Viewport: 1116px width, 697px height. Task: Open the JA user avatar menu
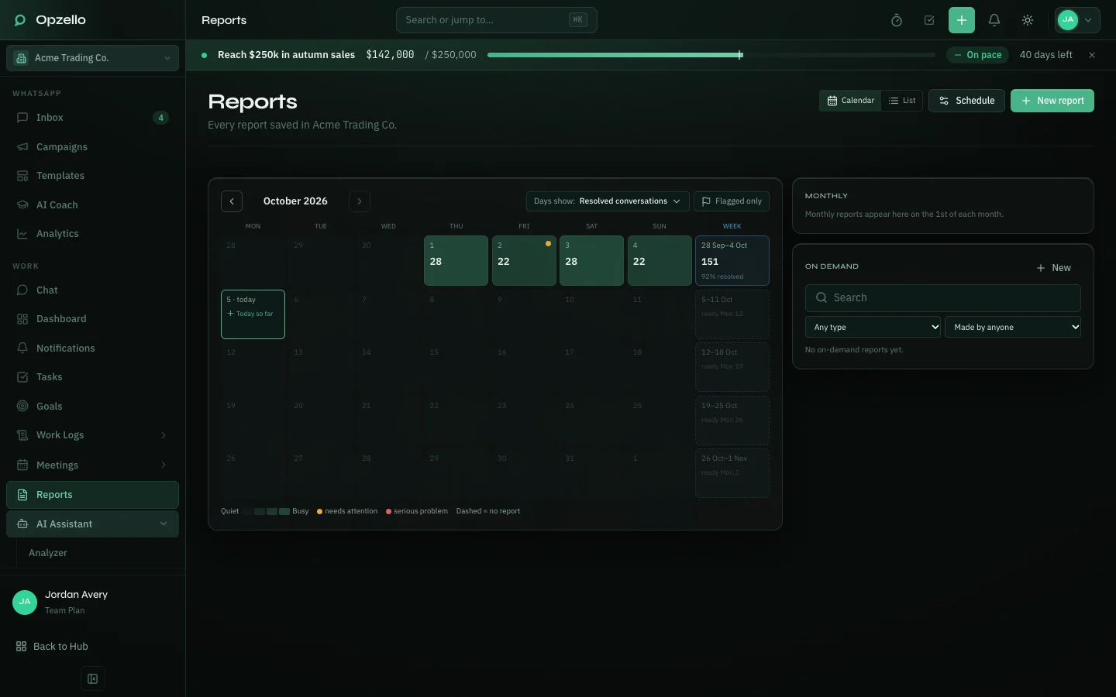(1077, 20)
